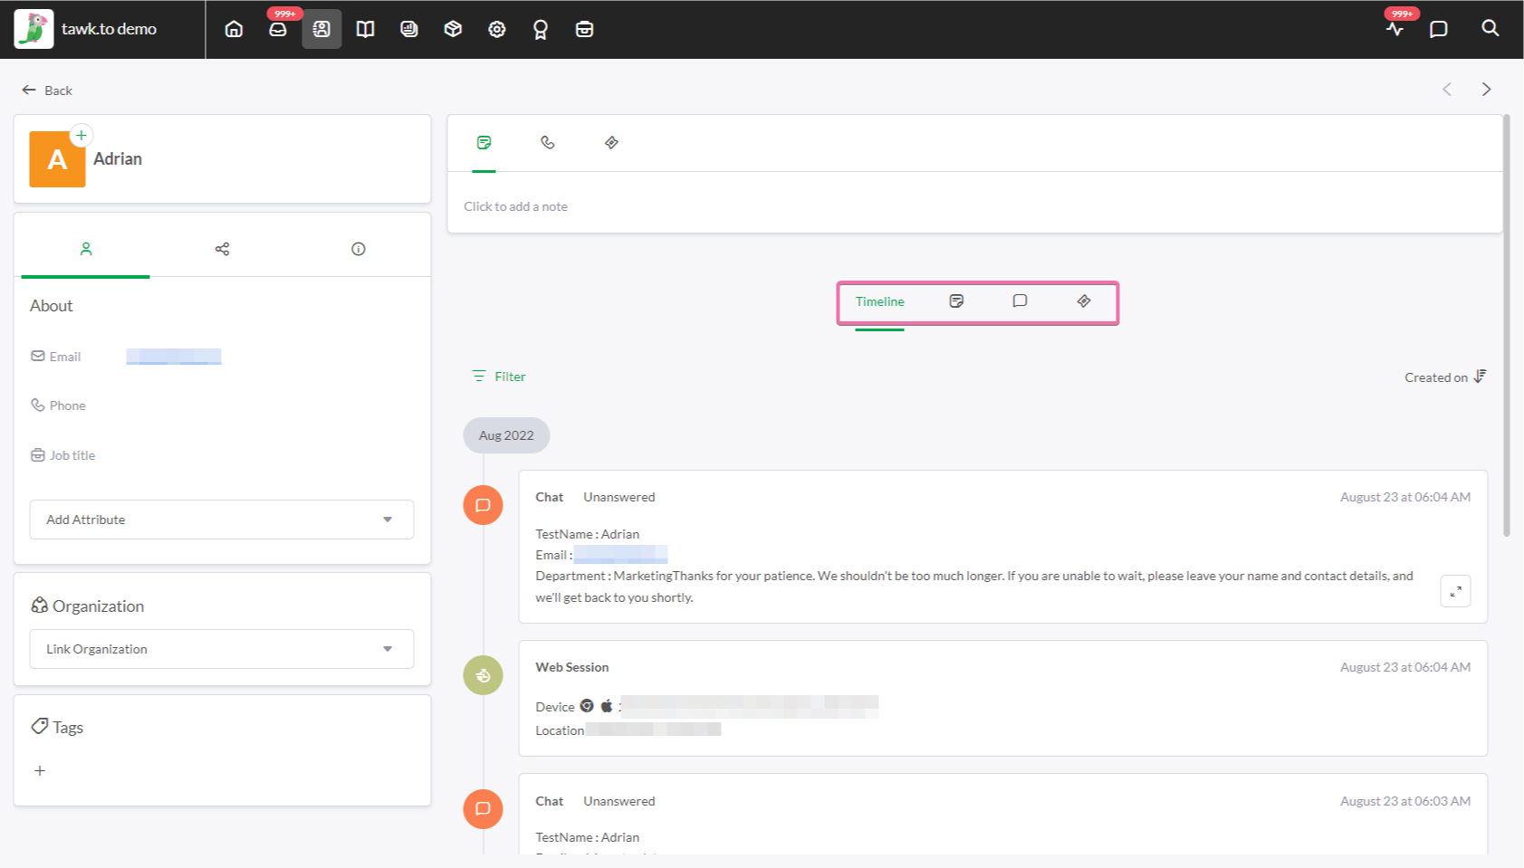The image size is (1524, 868).
Task: Open the activity pulse icon with 999+ badge
Action: [x=1395, y=29]
